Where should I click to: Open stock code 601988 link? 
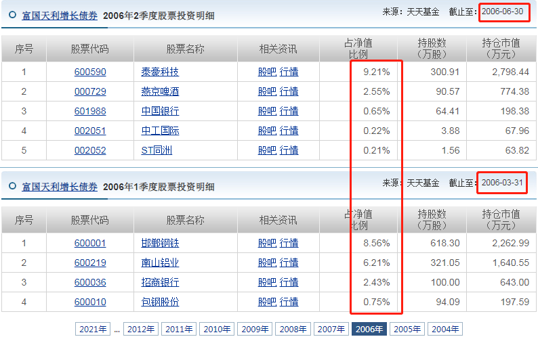pos(90,111)
